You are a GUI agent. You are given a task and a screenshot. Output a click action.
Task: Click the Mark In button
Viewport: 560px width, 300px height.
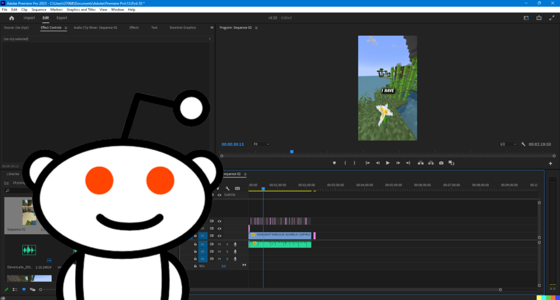point(345,163)
